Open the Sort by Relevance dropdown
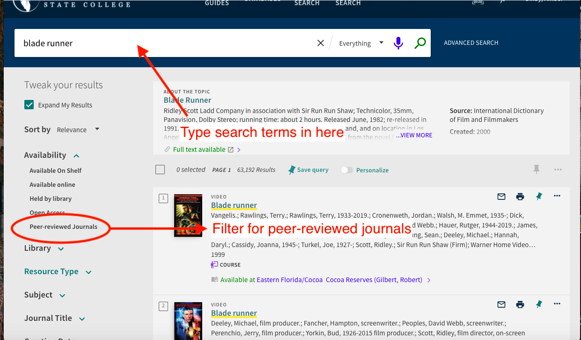The image size is (581, 340). [78, 129]
